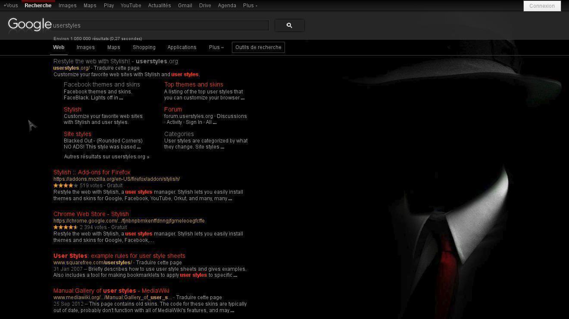Select the Web results tab
This screenshot has height=319, width=569.
59,47
